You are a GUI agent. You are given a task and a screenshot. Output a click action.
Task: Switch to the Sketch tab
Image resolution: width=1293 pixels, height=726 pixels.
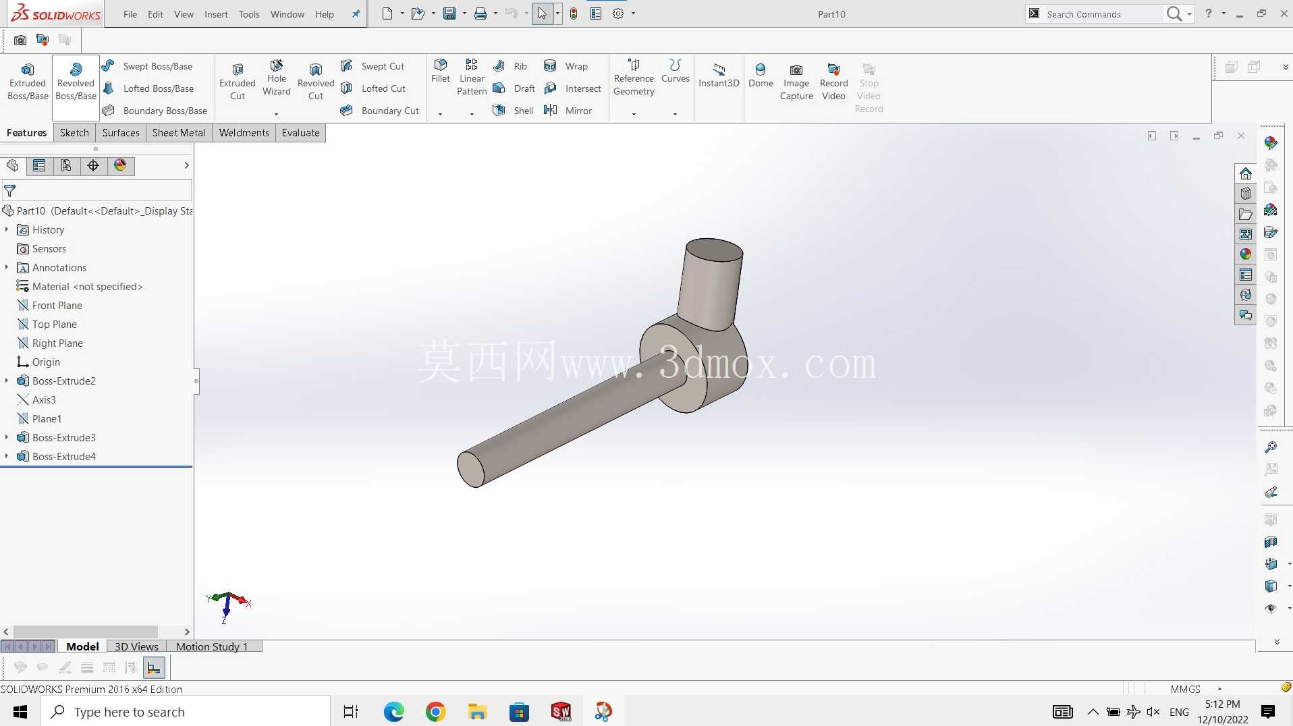[x=74, y=133]
